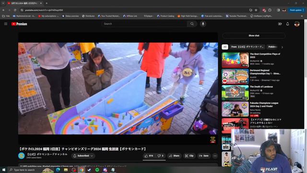Select the All filter chip

pyautogui.click(x=225, y=47)
